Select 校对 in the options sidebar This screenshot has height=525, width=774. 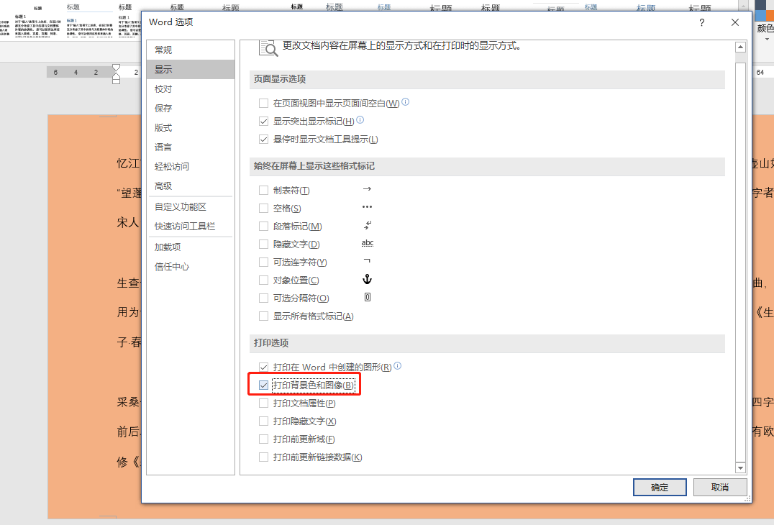[164, 88]
